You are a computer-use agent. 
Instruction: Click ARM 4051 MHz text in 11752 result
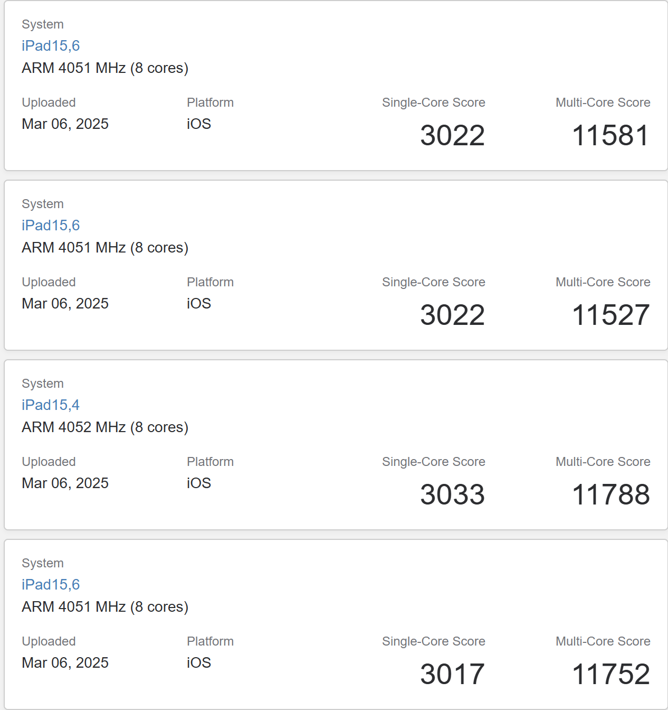click(x=105, y=607)
